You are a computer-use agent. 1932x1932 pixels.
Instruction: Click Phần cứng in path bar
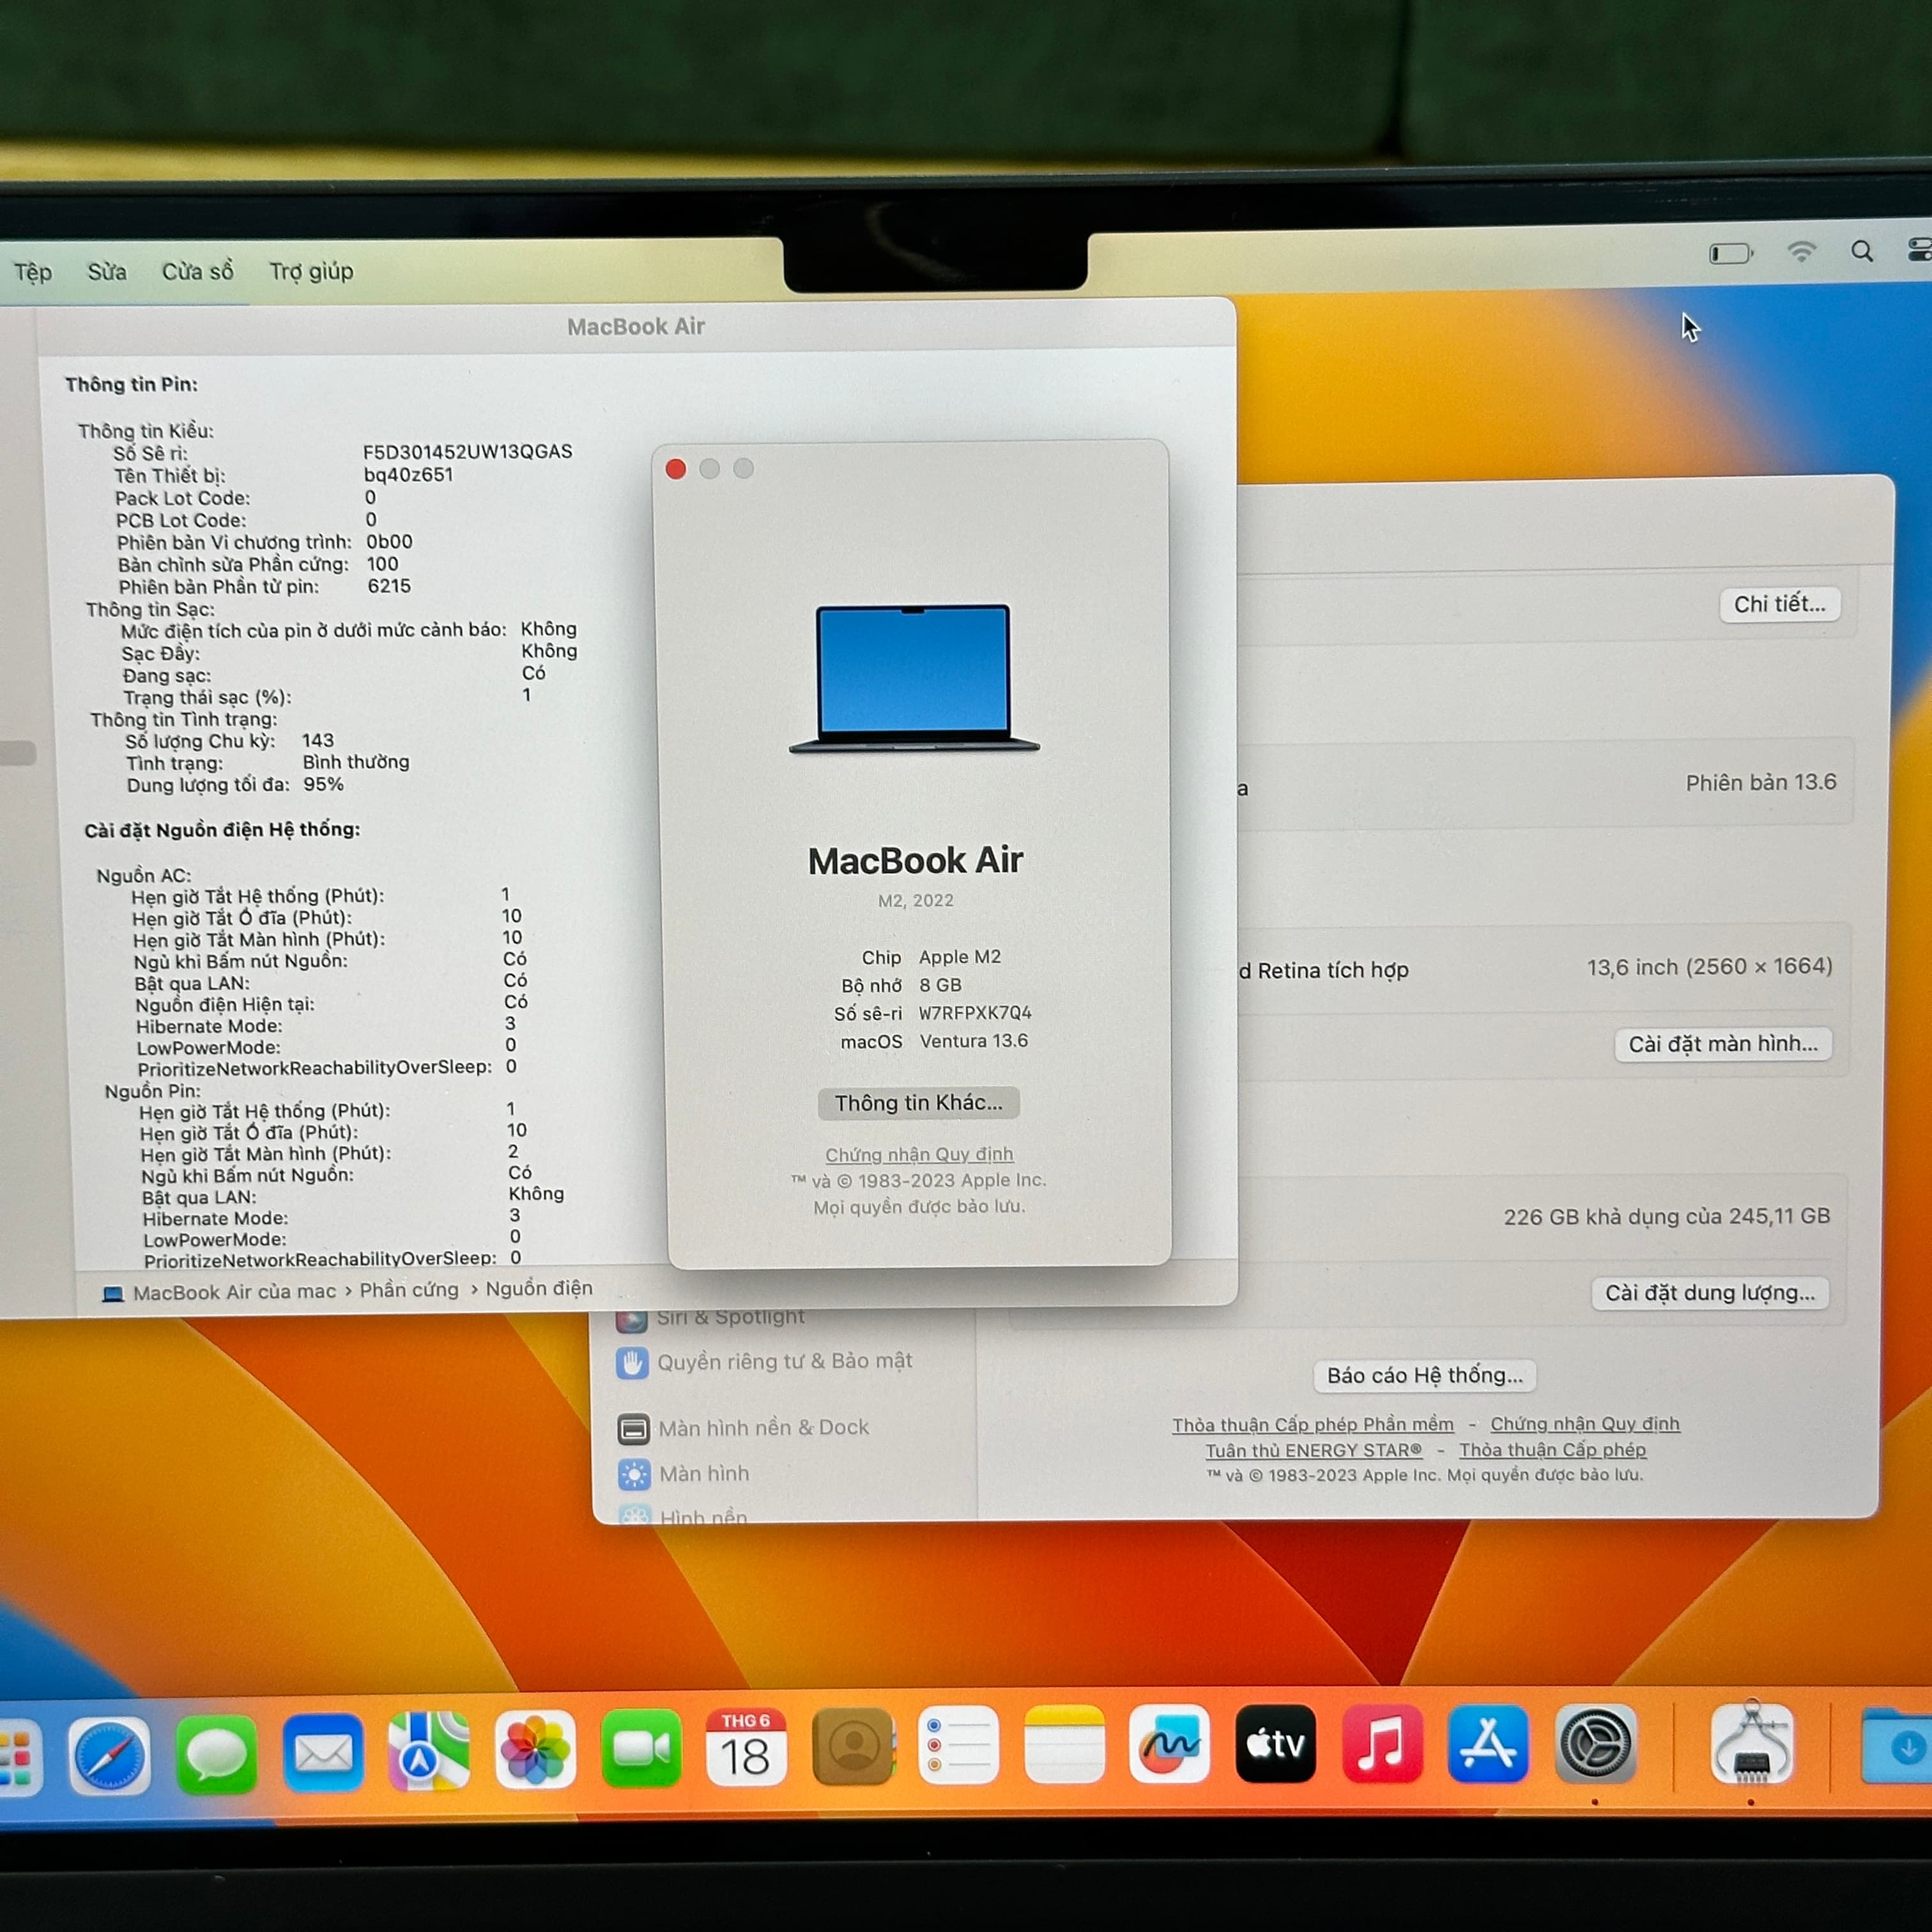pyautogui.click(x=409, y=1291)
